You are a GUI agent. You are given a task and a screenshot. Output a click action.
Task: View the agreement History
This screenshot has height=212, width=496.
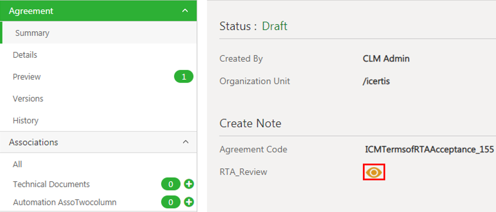point(25,120)
